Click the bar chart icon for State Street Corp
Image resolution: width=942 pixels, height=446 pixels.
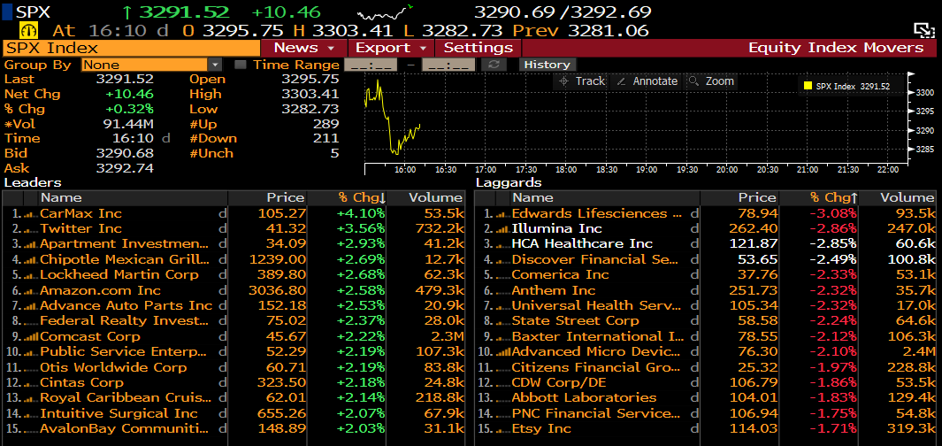coord(503,321)
